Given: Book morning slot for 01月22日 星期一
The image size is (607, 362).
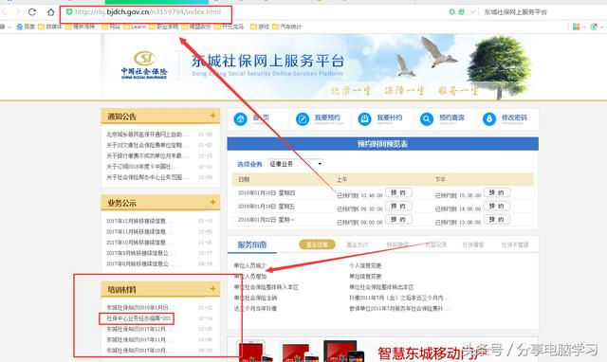Looking at the screenshot, I should [x=398, y=219].
